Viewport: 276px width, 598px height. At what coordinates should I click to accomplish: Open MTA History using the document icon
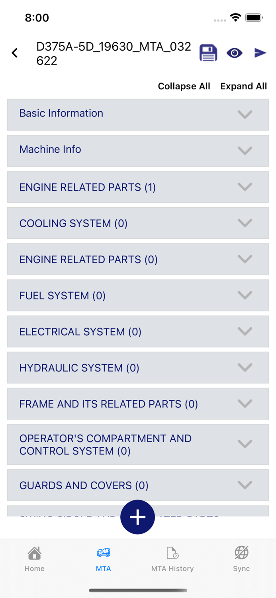pos(172,558)
